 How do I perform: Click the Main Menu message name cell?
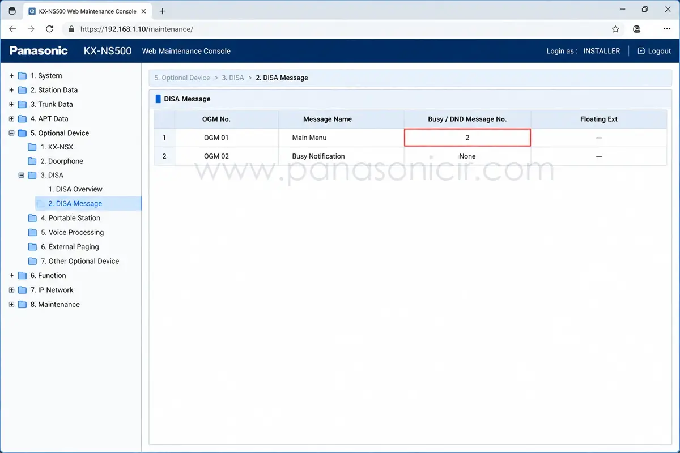click(341, 138)
